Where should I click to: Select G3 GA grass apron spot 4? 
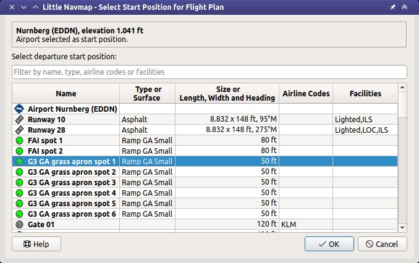click(x=205, y=193)
